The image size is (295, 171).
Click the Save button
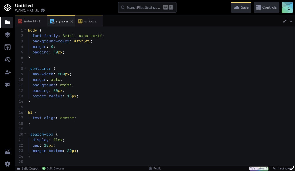pyautogui.click(x=241, y=7)
